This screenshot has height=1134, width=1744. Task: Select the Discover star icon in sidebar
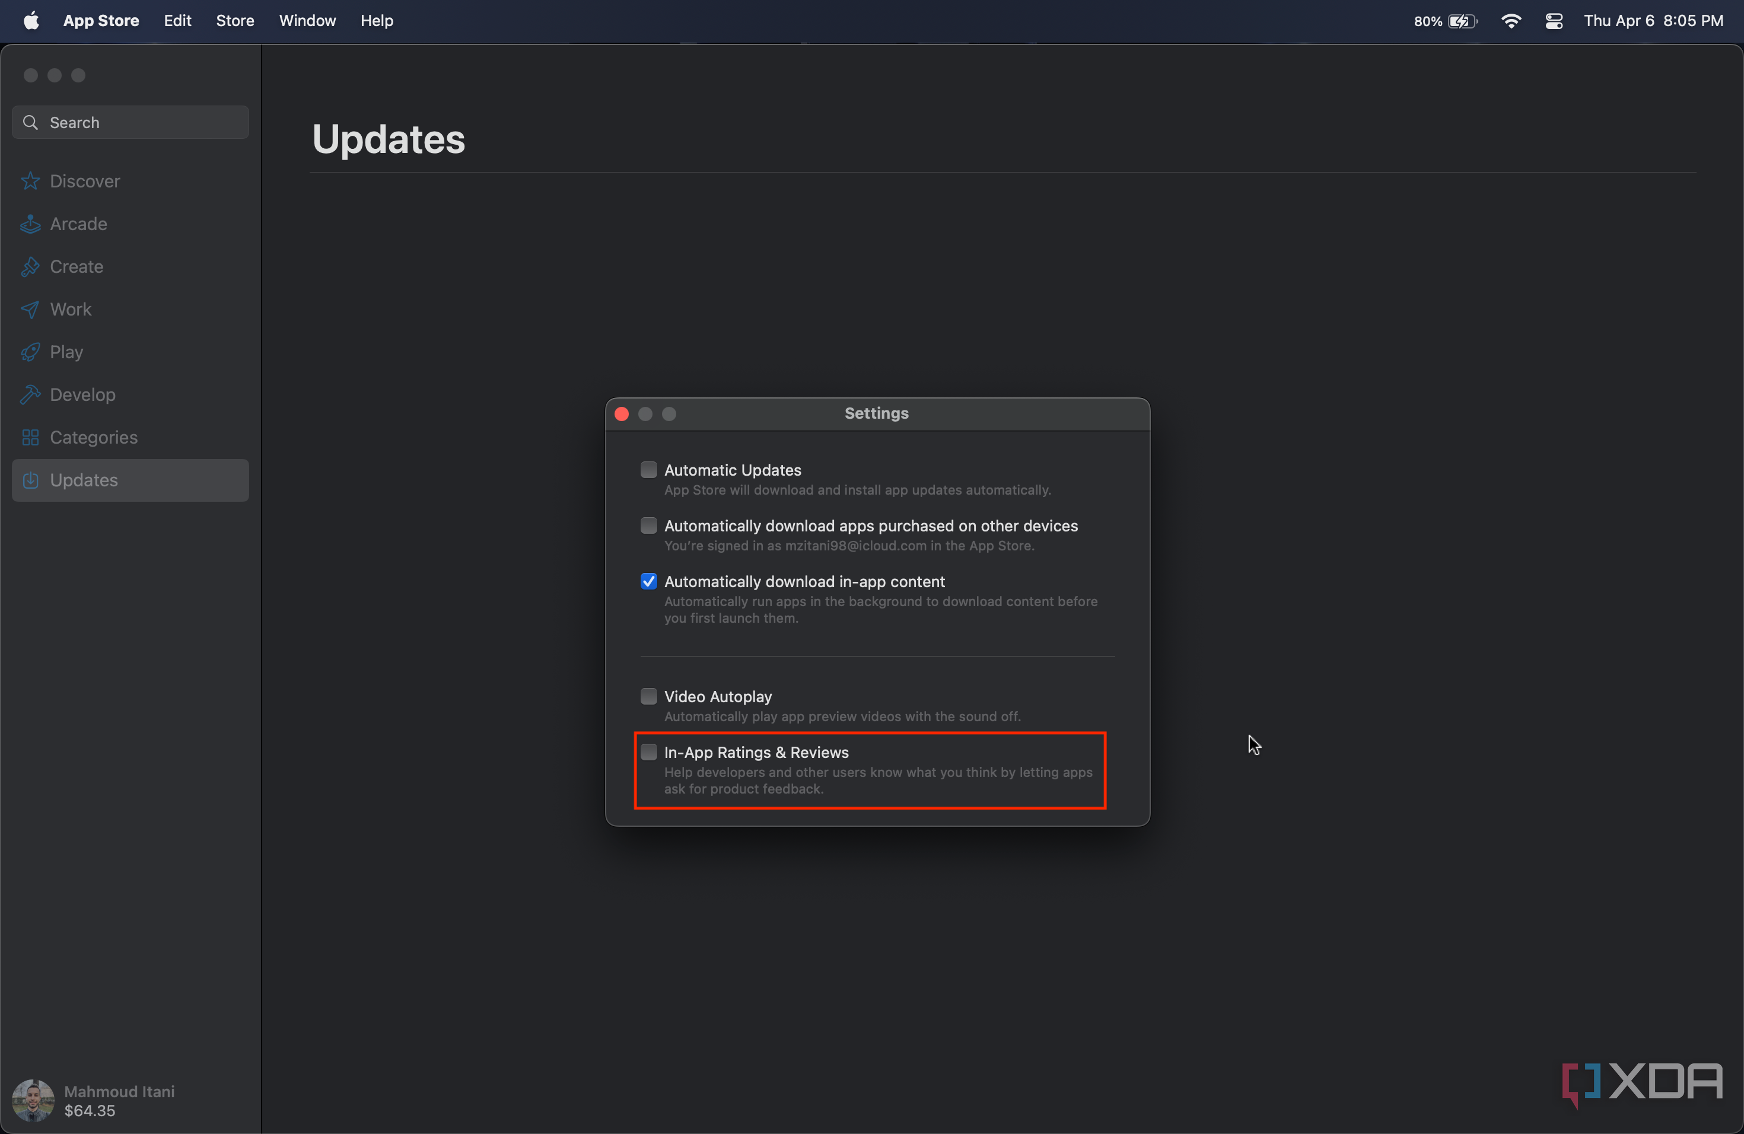click(x=30, y=181)
